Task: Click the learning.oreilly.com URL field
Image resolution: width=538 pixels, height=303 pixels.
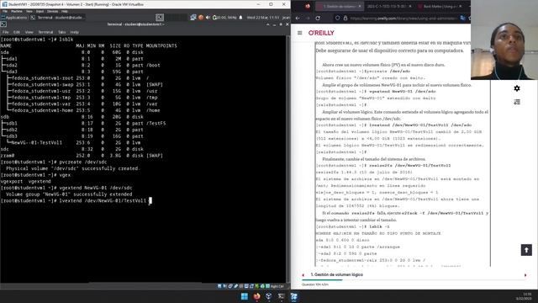Action: click(403, 18)
